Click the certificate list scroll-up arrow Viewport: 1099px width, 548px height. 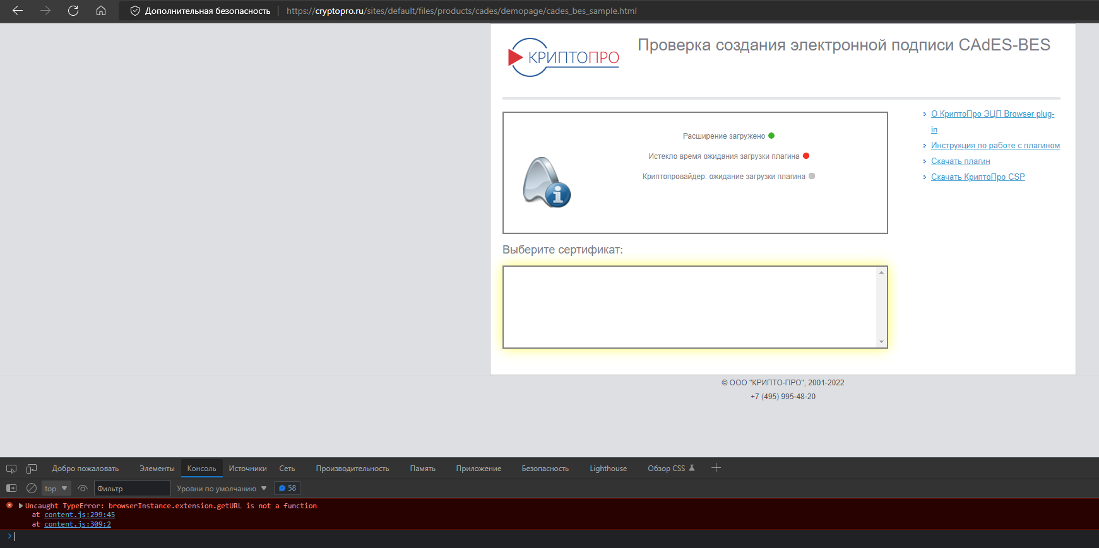[881, 272]
